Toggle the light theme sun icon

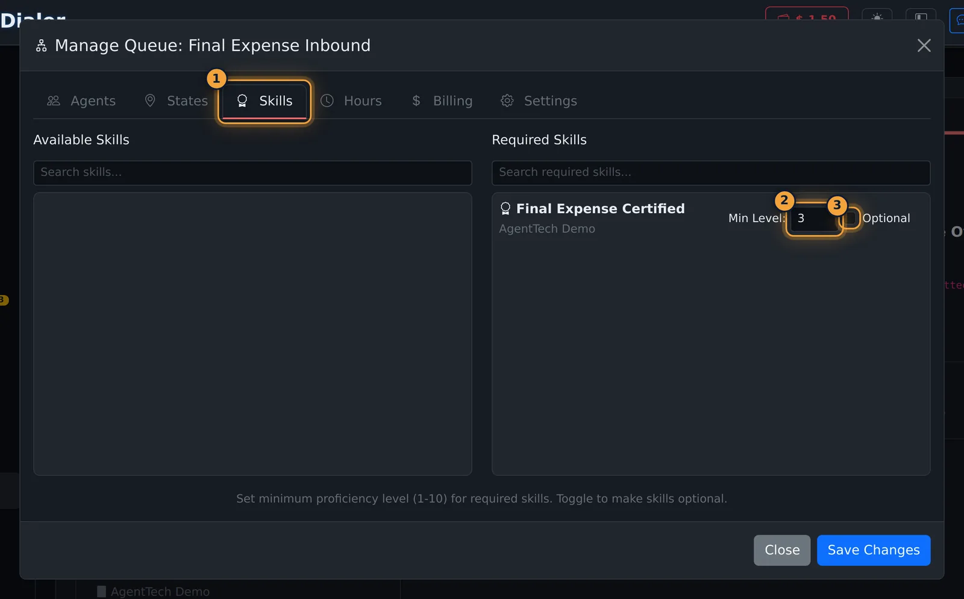pyautogui.click(x=877, y=18)
